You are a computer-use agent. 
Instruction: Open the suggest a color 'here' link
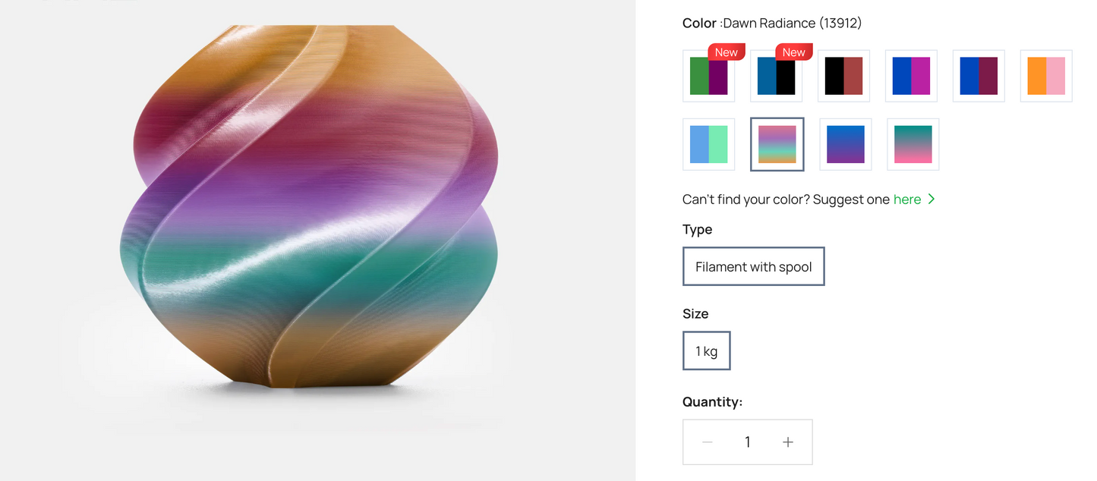coord(907,200)
